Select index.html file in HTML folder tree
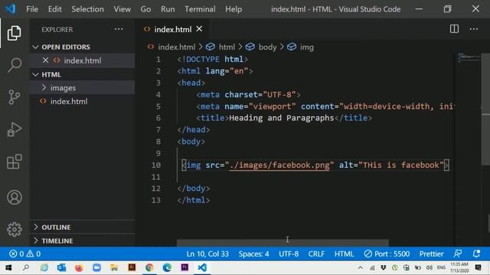Screen dimensions: 490x275 [83, 101]
